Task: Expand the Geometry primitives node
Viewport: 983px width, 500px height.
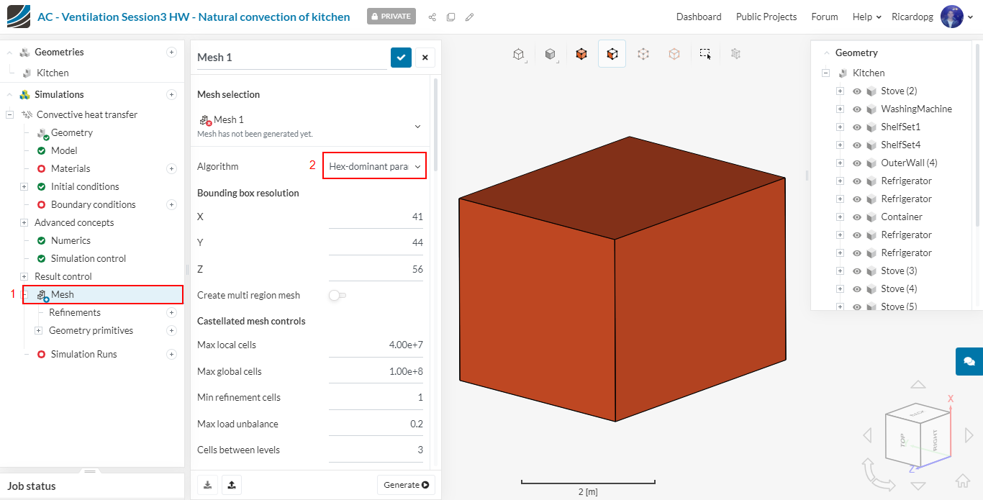Action: [x=38, y=330]
